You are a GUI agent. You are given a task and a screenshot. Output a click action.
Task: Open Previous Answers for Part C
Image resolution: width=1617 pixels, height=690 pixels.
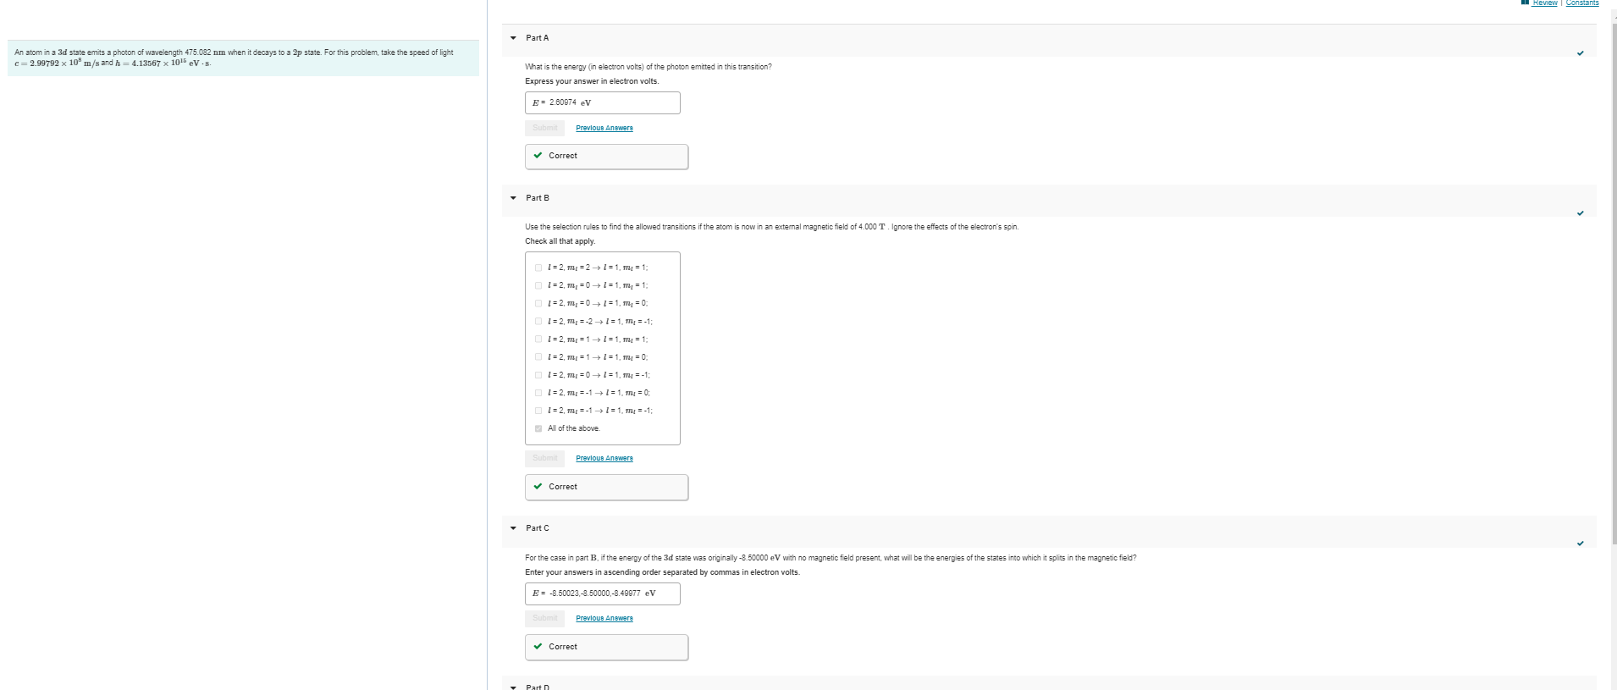[x=604, y=618]
